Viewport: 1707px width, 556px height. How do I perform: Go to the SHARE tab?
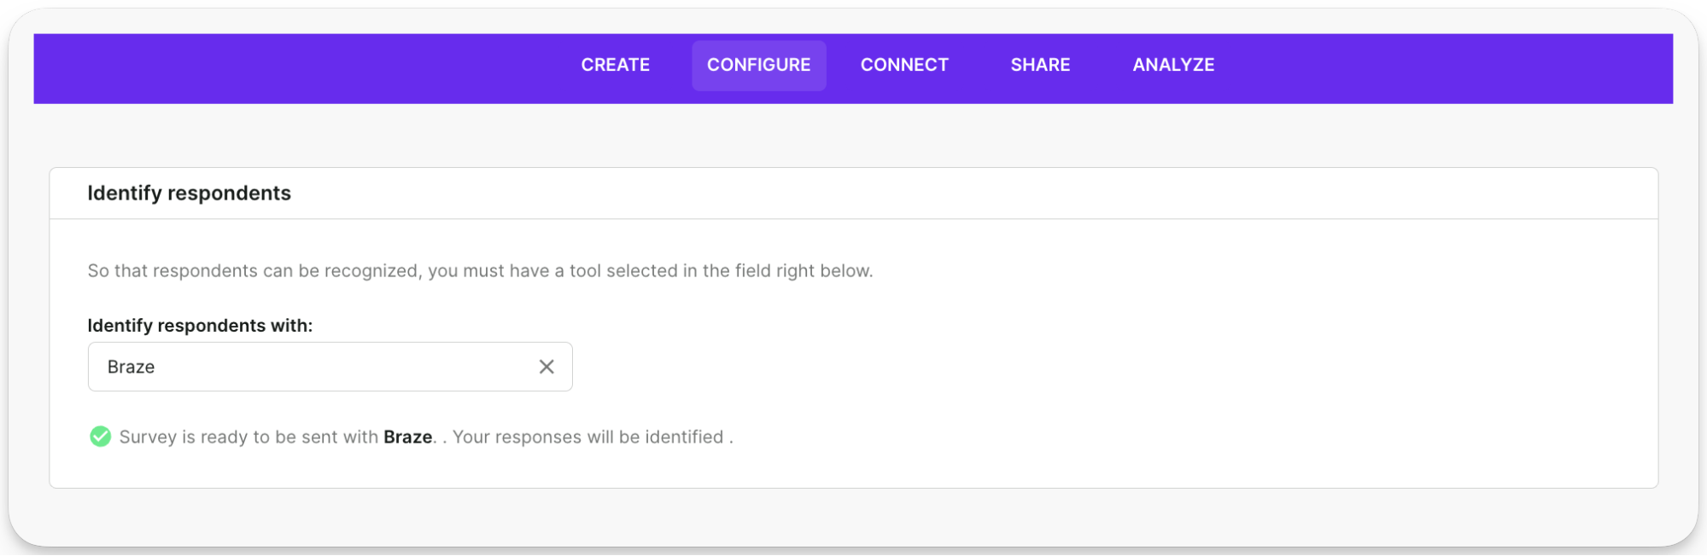click(1039, 65)
